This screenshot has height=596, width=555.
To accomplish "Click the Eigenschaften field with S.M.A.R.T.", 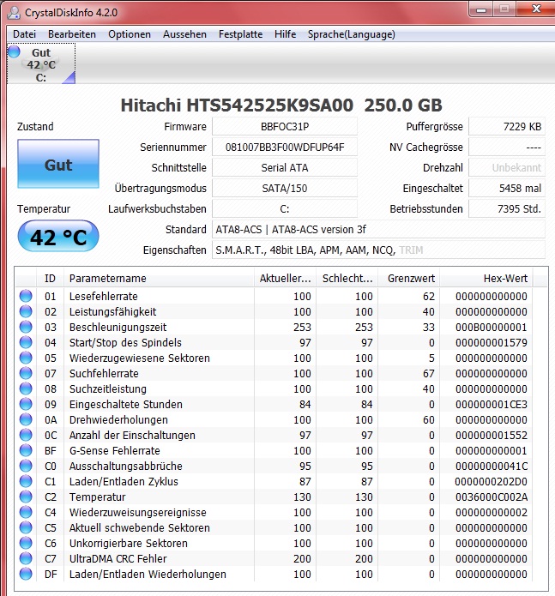I will pos(378,250).
